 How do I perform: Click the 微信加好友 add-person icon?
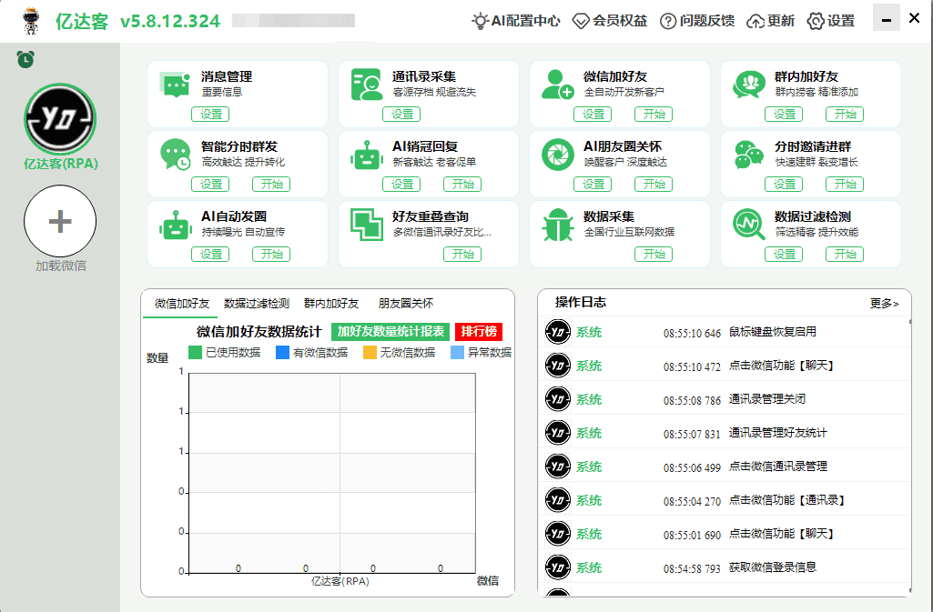point(558,85)
